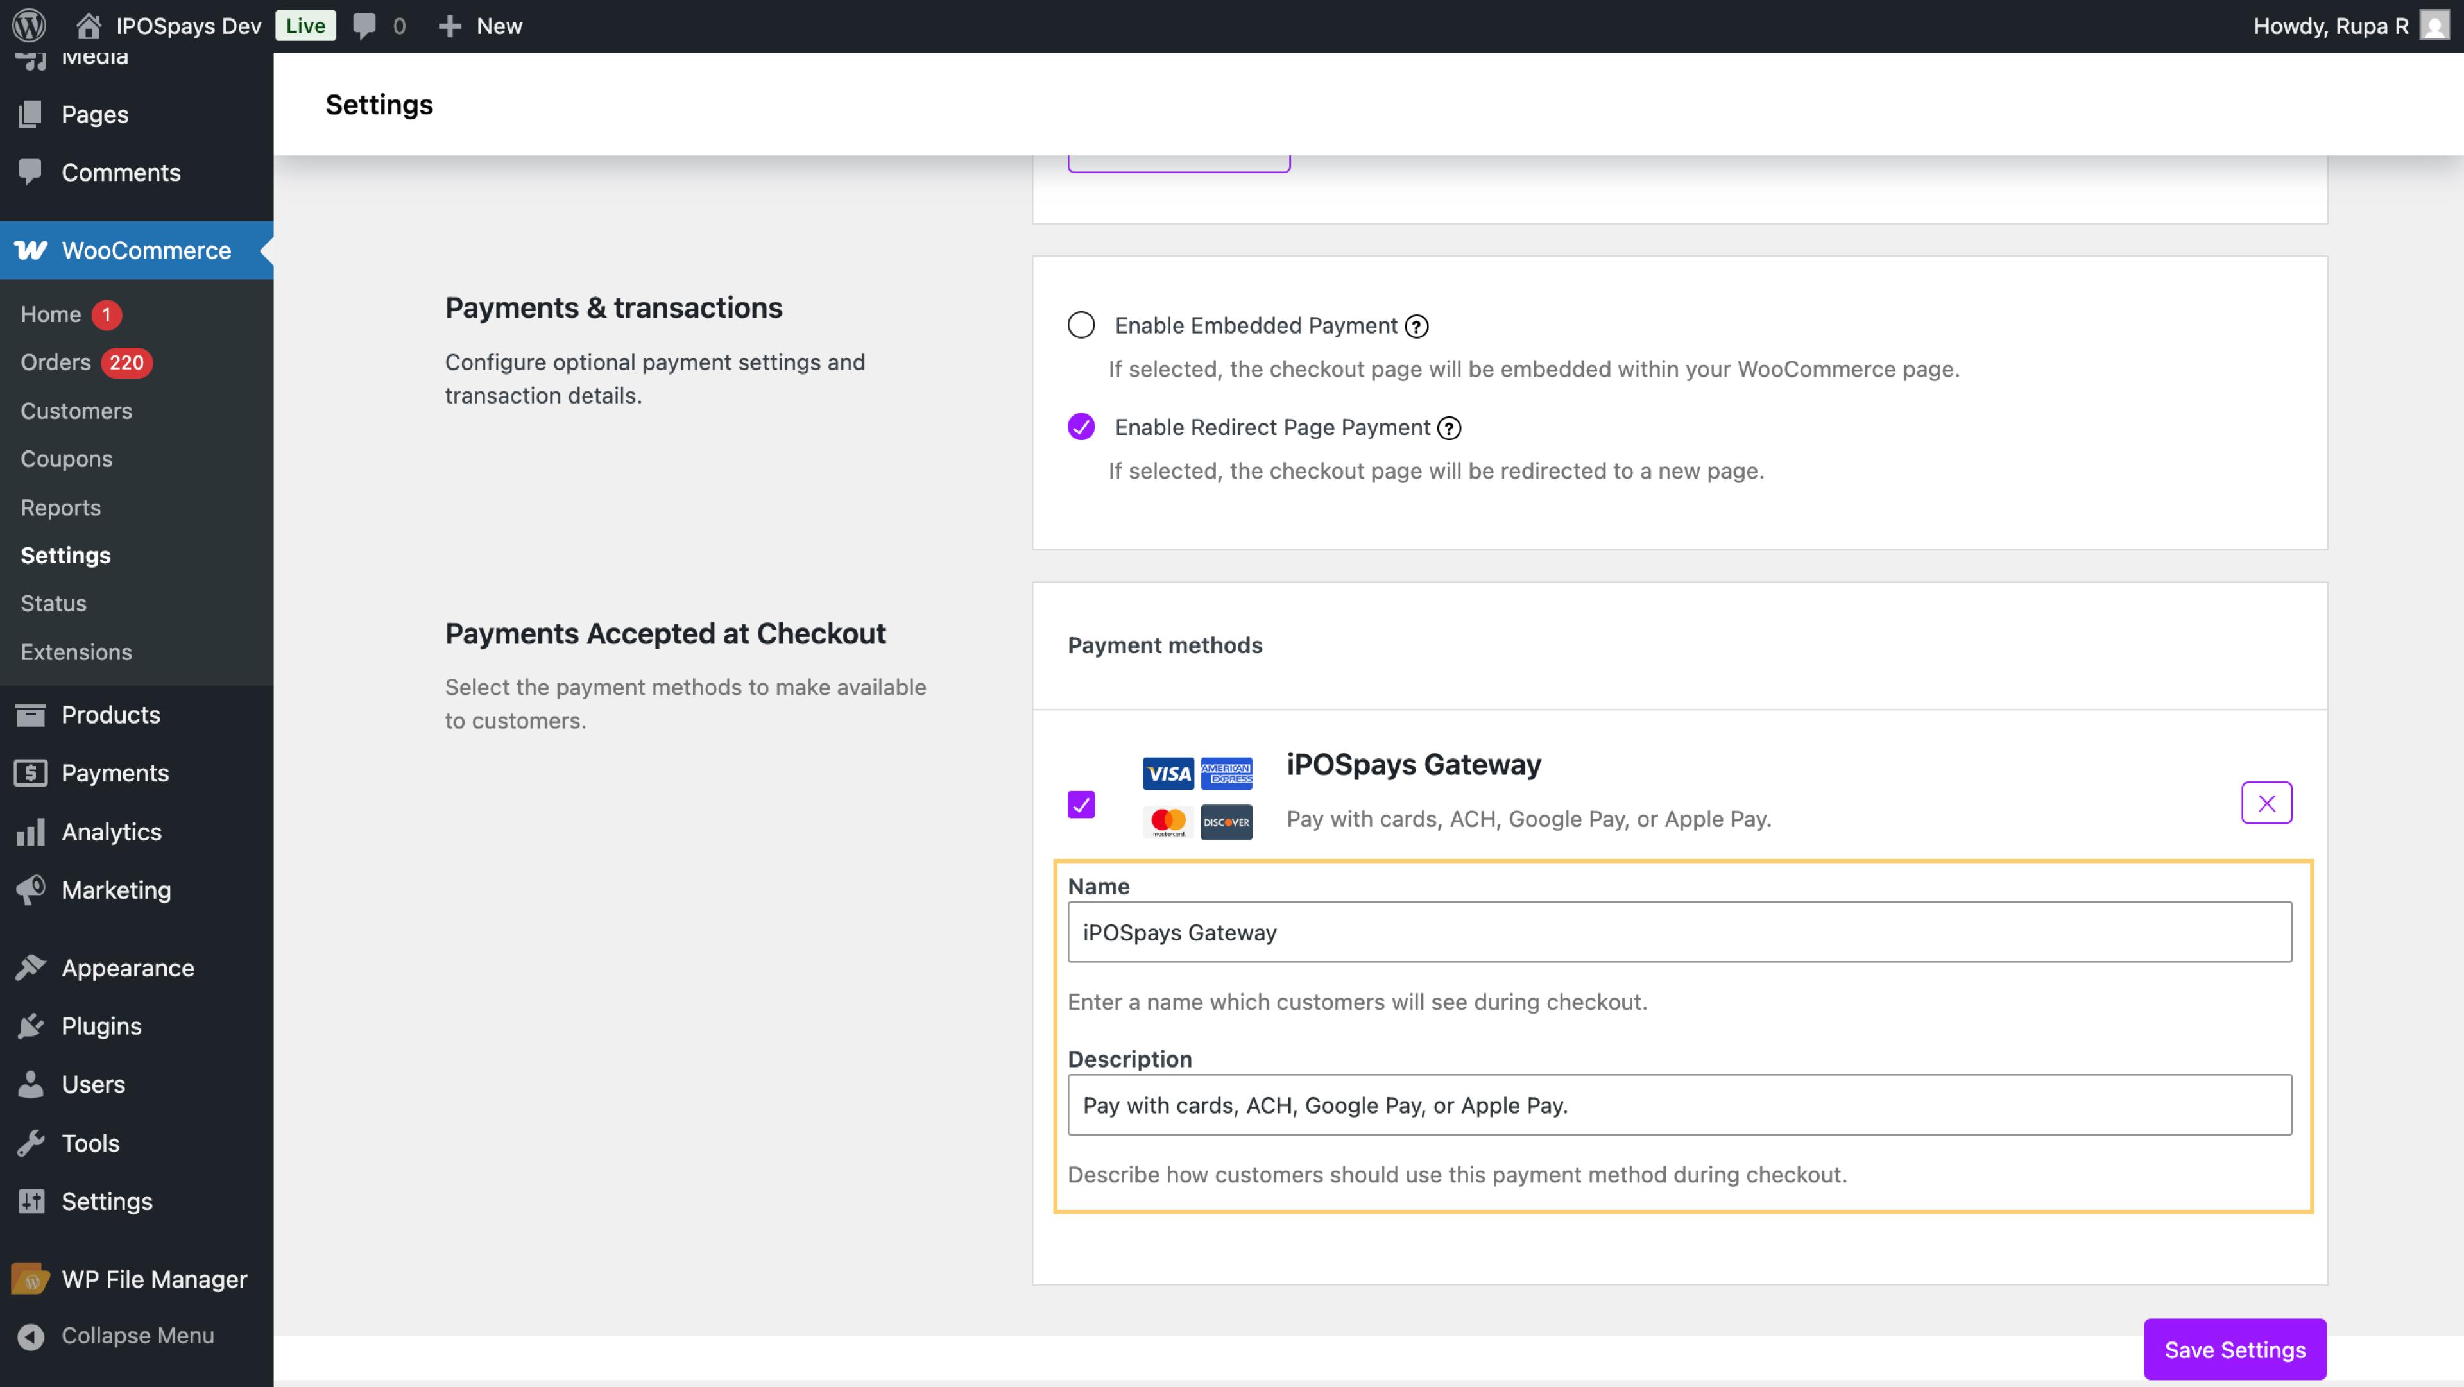Click the WordPress logo icon
The image size is (2464, 1387).
(29, 26)
